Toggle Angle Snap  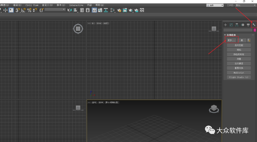coord(24,10)
